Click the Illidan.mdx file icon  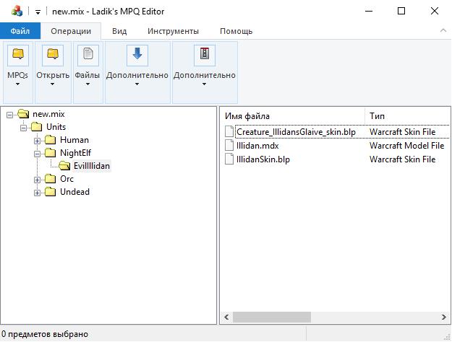point(229,146)
